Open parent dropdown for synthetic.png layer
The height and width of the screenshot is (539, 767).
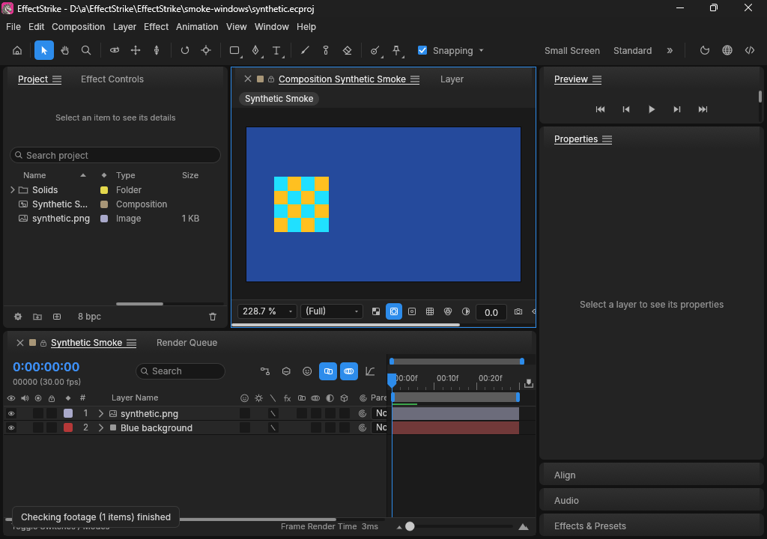pos(380,413)
